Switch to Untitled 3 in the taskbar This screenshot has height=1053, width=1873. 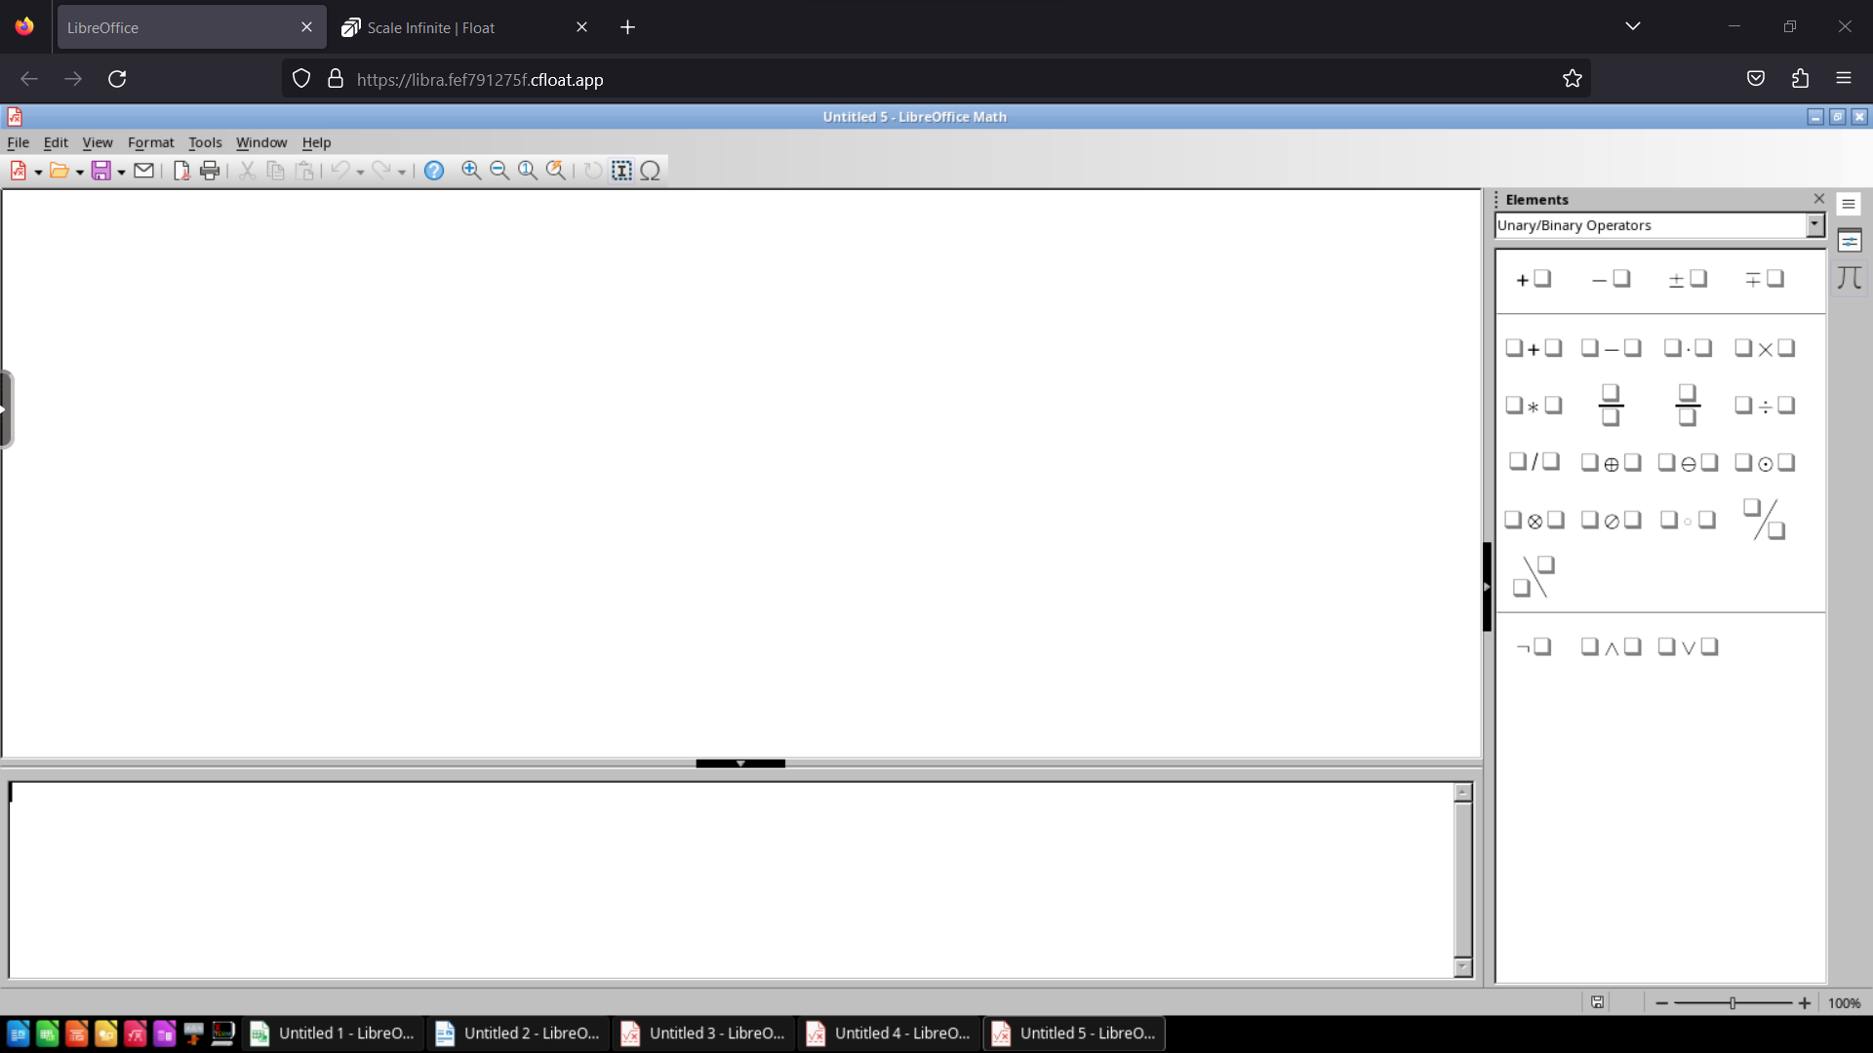click(x=704, y=1033)
